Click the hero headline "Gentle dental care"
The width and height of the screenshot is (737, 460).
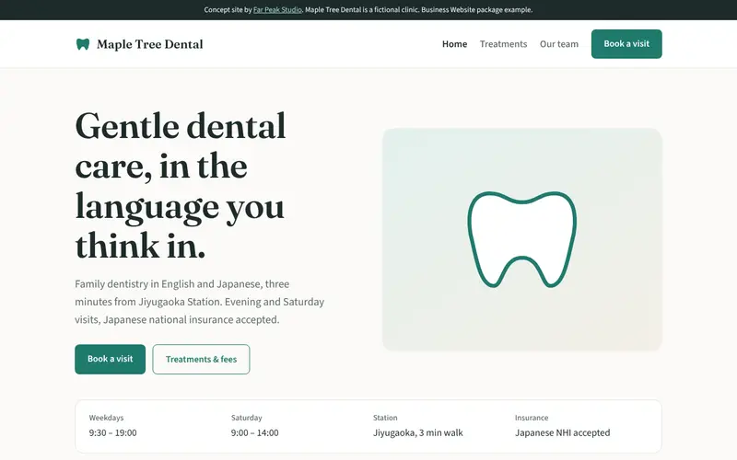[x=181, y=185]
